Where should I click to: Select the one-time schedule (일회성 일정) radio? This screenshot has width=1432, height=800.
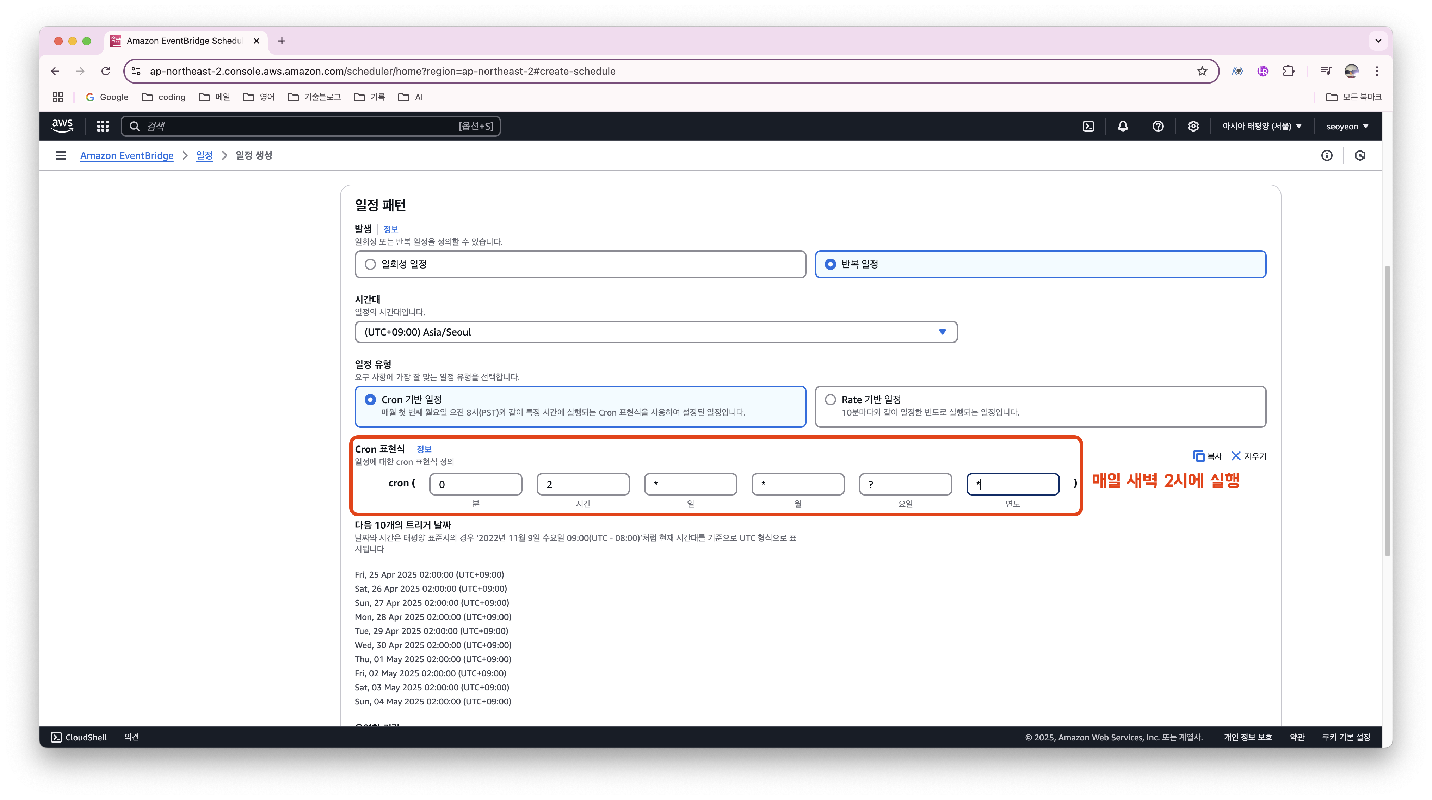coord(370,265)
